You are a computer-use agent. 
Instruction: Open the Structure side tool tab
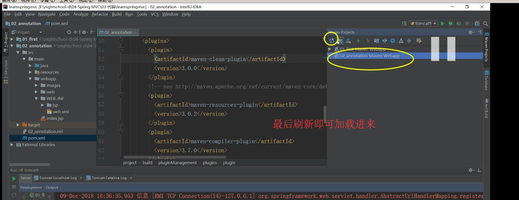pos(6,72)
